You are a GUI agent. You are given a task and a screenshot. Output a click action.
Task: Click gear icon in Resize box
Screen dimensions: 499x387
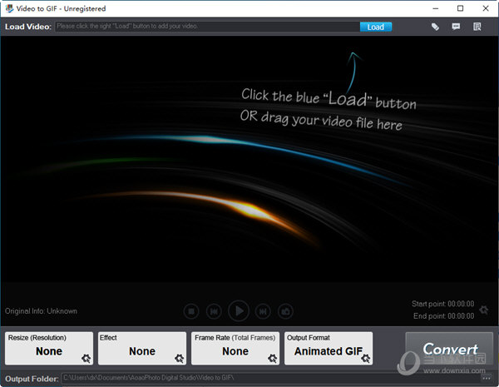coord(86,359)
